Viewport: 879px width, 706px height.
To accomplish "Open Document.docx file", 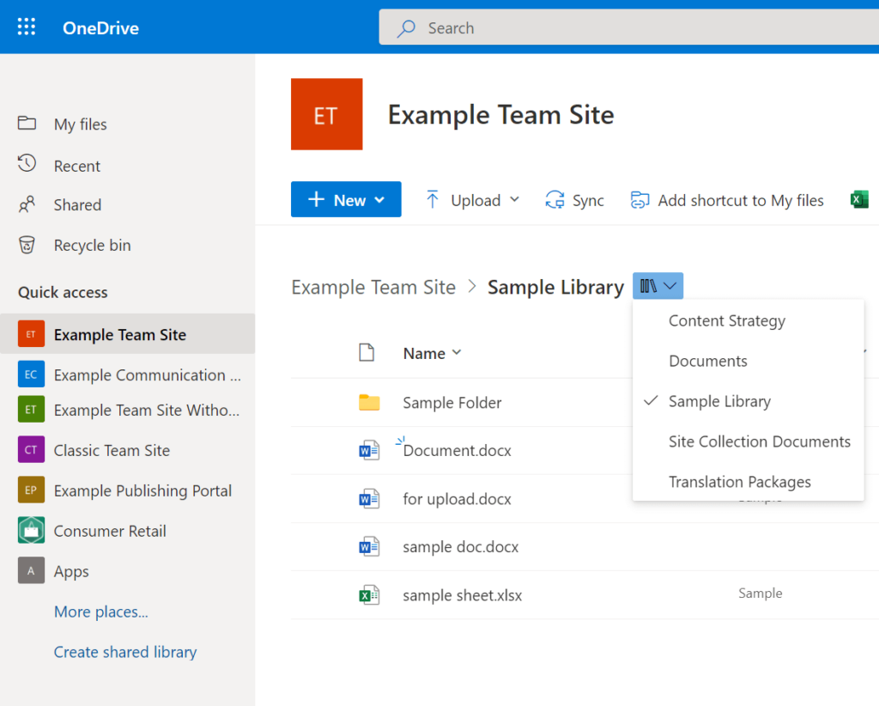I will 457,451.
